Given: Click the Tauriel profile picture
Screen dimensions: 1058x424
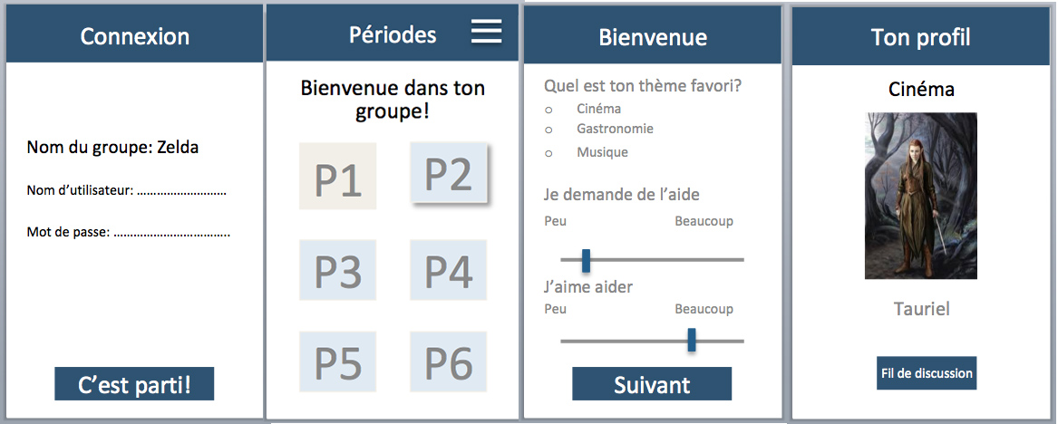Looking at the screenshot, I should pos(920,196).
